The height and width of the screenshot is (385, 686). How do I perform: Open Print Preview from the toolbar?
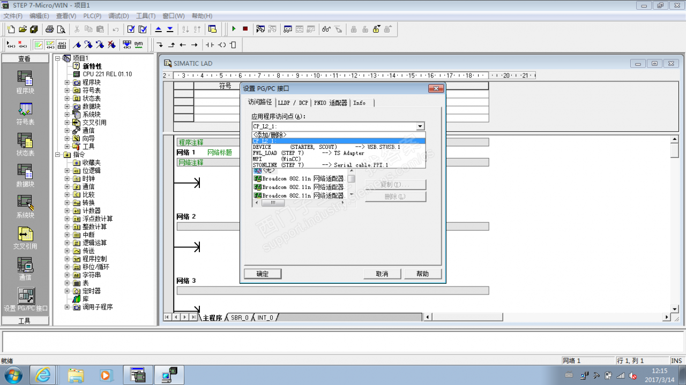[x=61, y=29]
